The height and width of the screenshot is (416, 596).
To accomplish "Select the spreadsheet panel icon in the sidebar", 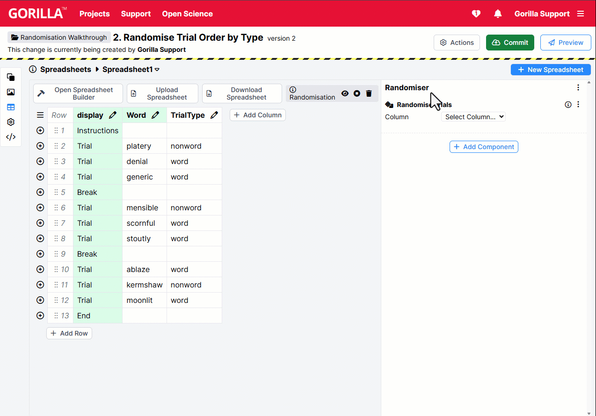I will pos(10,107).
